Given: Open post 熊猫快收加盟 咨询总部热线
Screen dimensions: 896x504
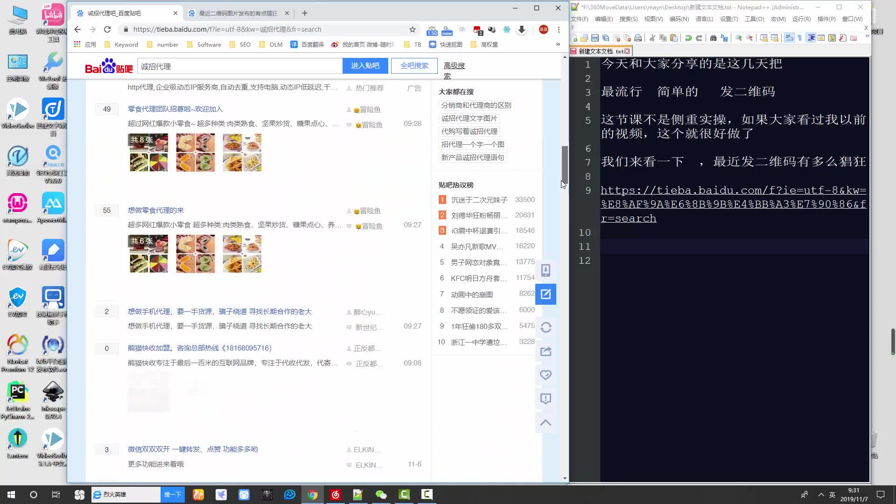Looking at the screenshot, I should tap(199, 348).
